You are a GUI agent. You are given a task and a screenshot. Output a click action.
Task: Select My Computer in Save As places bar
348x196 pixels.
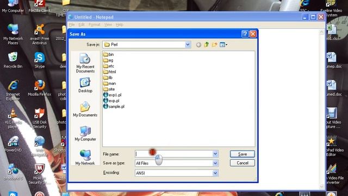[x=85, y=133]
